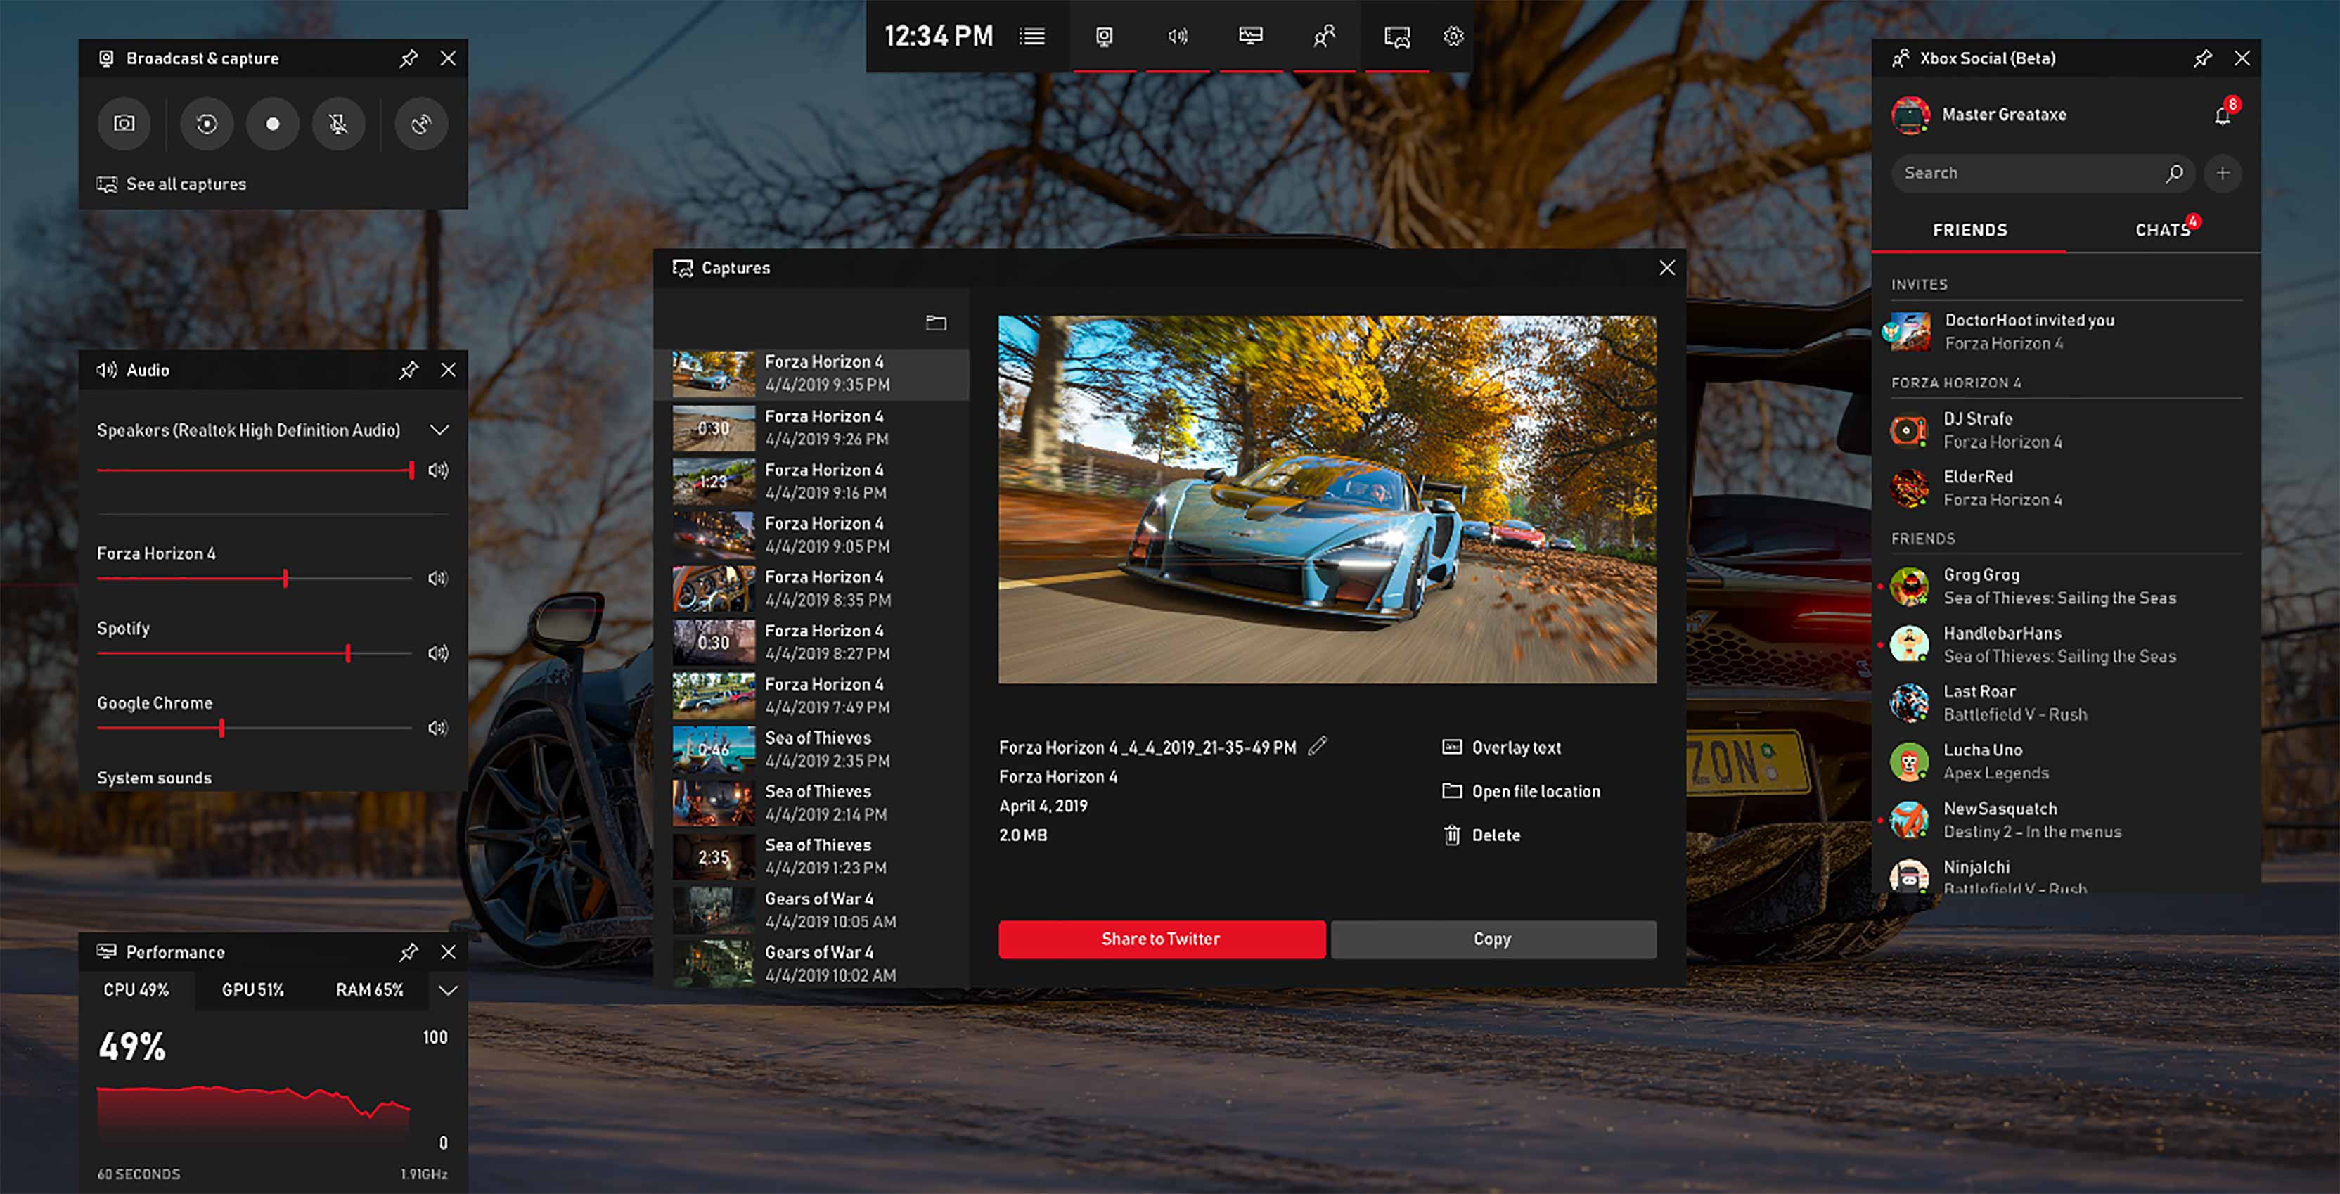Open friend Lucha Uno
This screenshot has width=2340, height=1194.
click(2066, 762)
